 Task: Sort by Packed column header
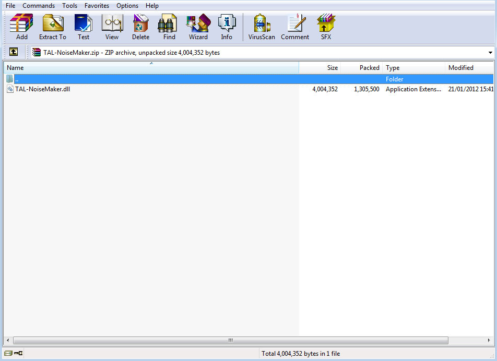click(x=362, y=67)
